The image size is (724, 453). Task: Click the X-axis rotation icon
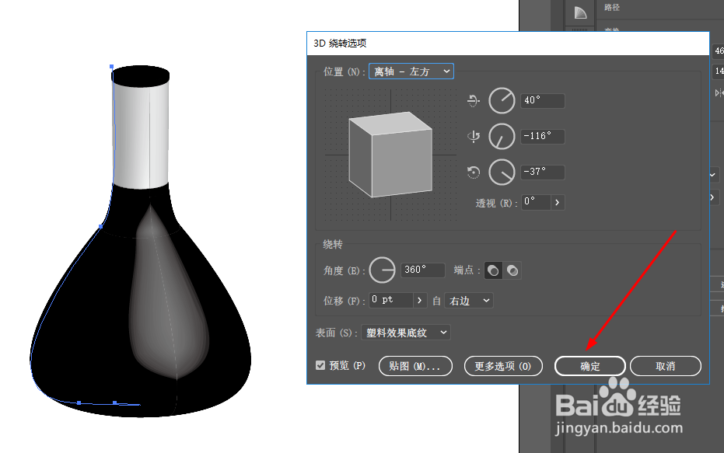[474, 100]
